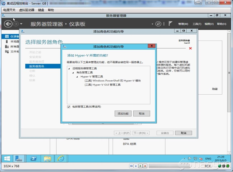Select 仪表板 in the sidebar
This screenshot has width=233, height=172.
(10, 36)
